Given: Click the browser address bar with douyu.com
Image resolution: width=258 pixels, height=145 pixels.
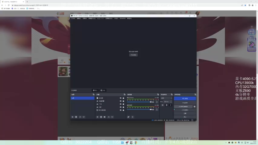Looking at the screenshot, I should (x=125, y=5).
